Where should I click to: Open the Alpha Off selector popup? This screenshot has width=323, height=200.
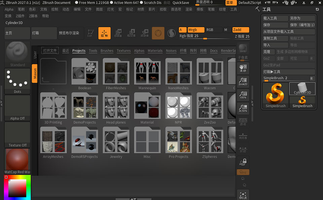coord(17,108)
